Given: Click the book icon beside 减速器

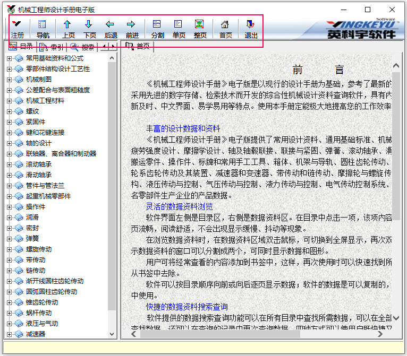Looking at the screenshot, I should pyautogui.click(x=19, y=334).
